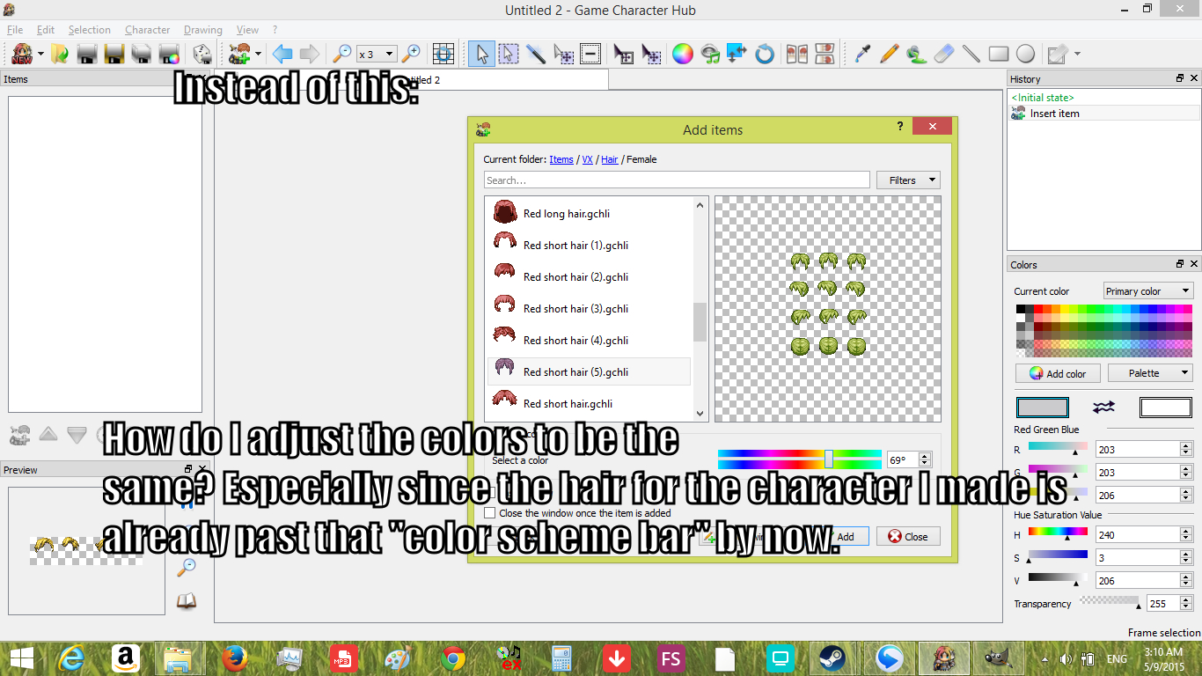Click the Add color button
Screen dimensions: 1202x676
coord(1057,373)
